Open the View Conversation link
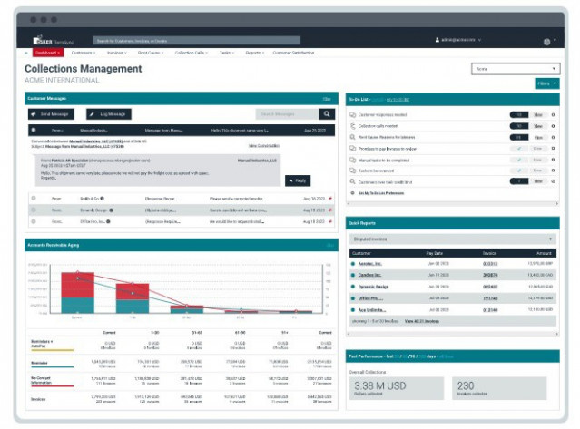580x429 pixels. (264, 146)
